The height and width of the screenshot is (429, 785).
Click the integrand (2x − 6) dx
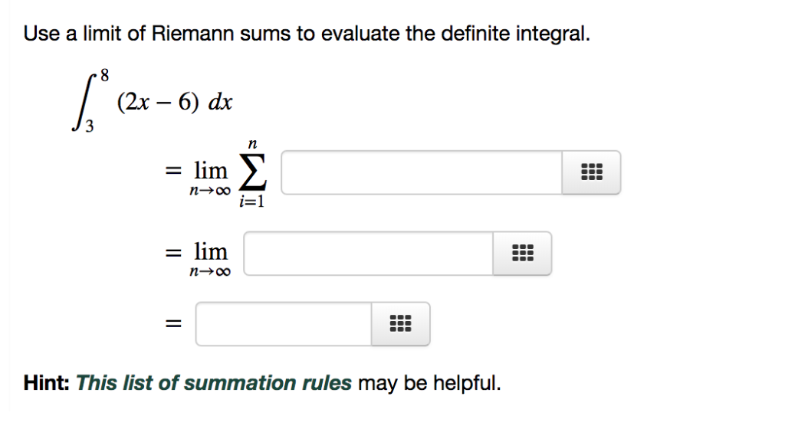pyautogui.click(x=175, y=102)
